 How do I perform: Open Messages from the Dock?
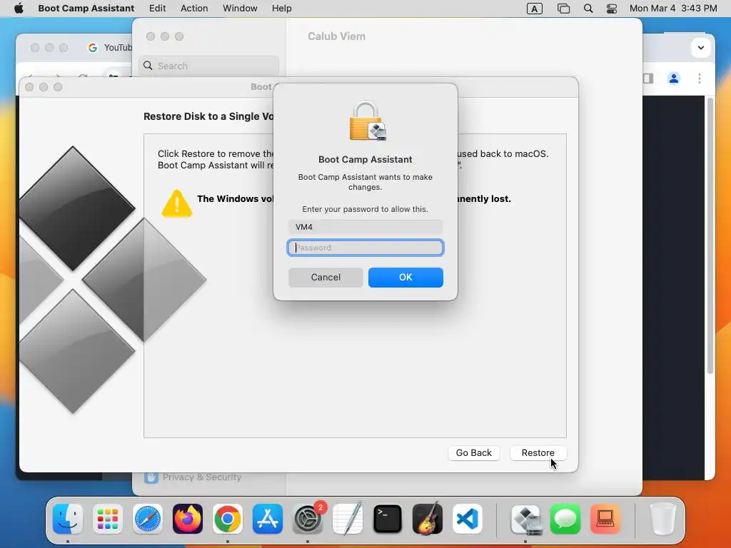point(565,519)
